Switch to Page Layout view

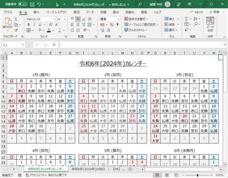167,175
